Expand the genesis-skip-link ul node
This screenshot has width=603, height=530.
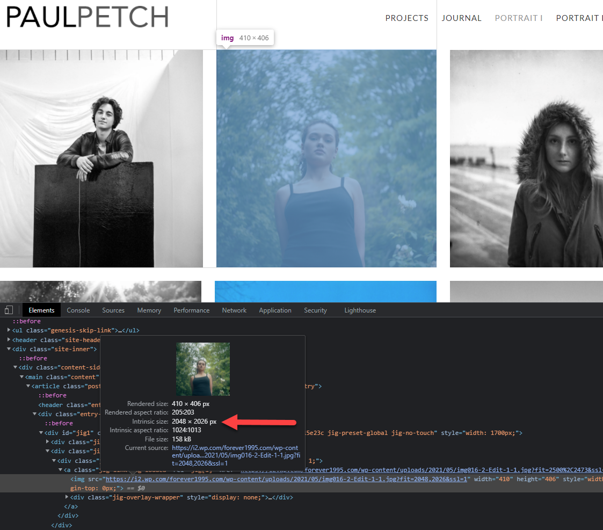(9, 330)
